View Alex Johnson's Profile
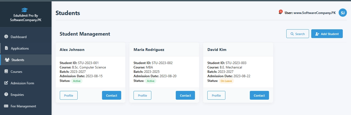This screenshot has width=351, height=115. [69, 95]
